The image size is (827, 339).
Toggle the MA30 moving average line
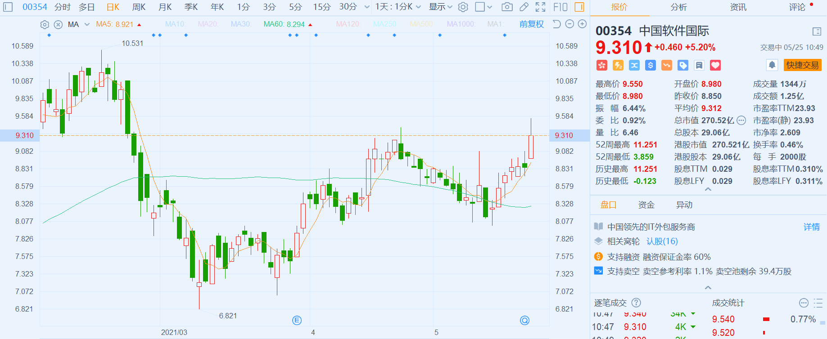[x=241, y=24]
